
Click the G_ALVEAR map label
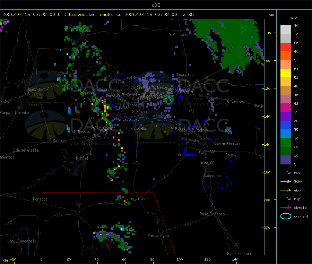tap(207, 152)
